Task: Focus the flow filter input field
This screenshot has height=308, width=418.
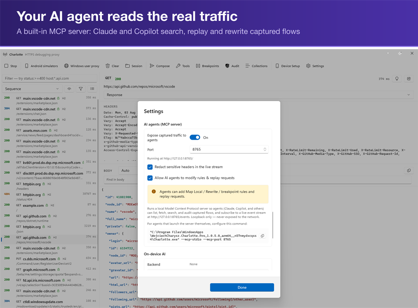Action: pos(50,79)
